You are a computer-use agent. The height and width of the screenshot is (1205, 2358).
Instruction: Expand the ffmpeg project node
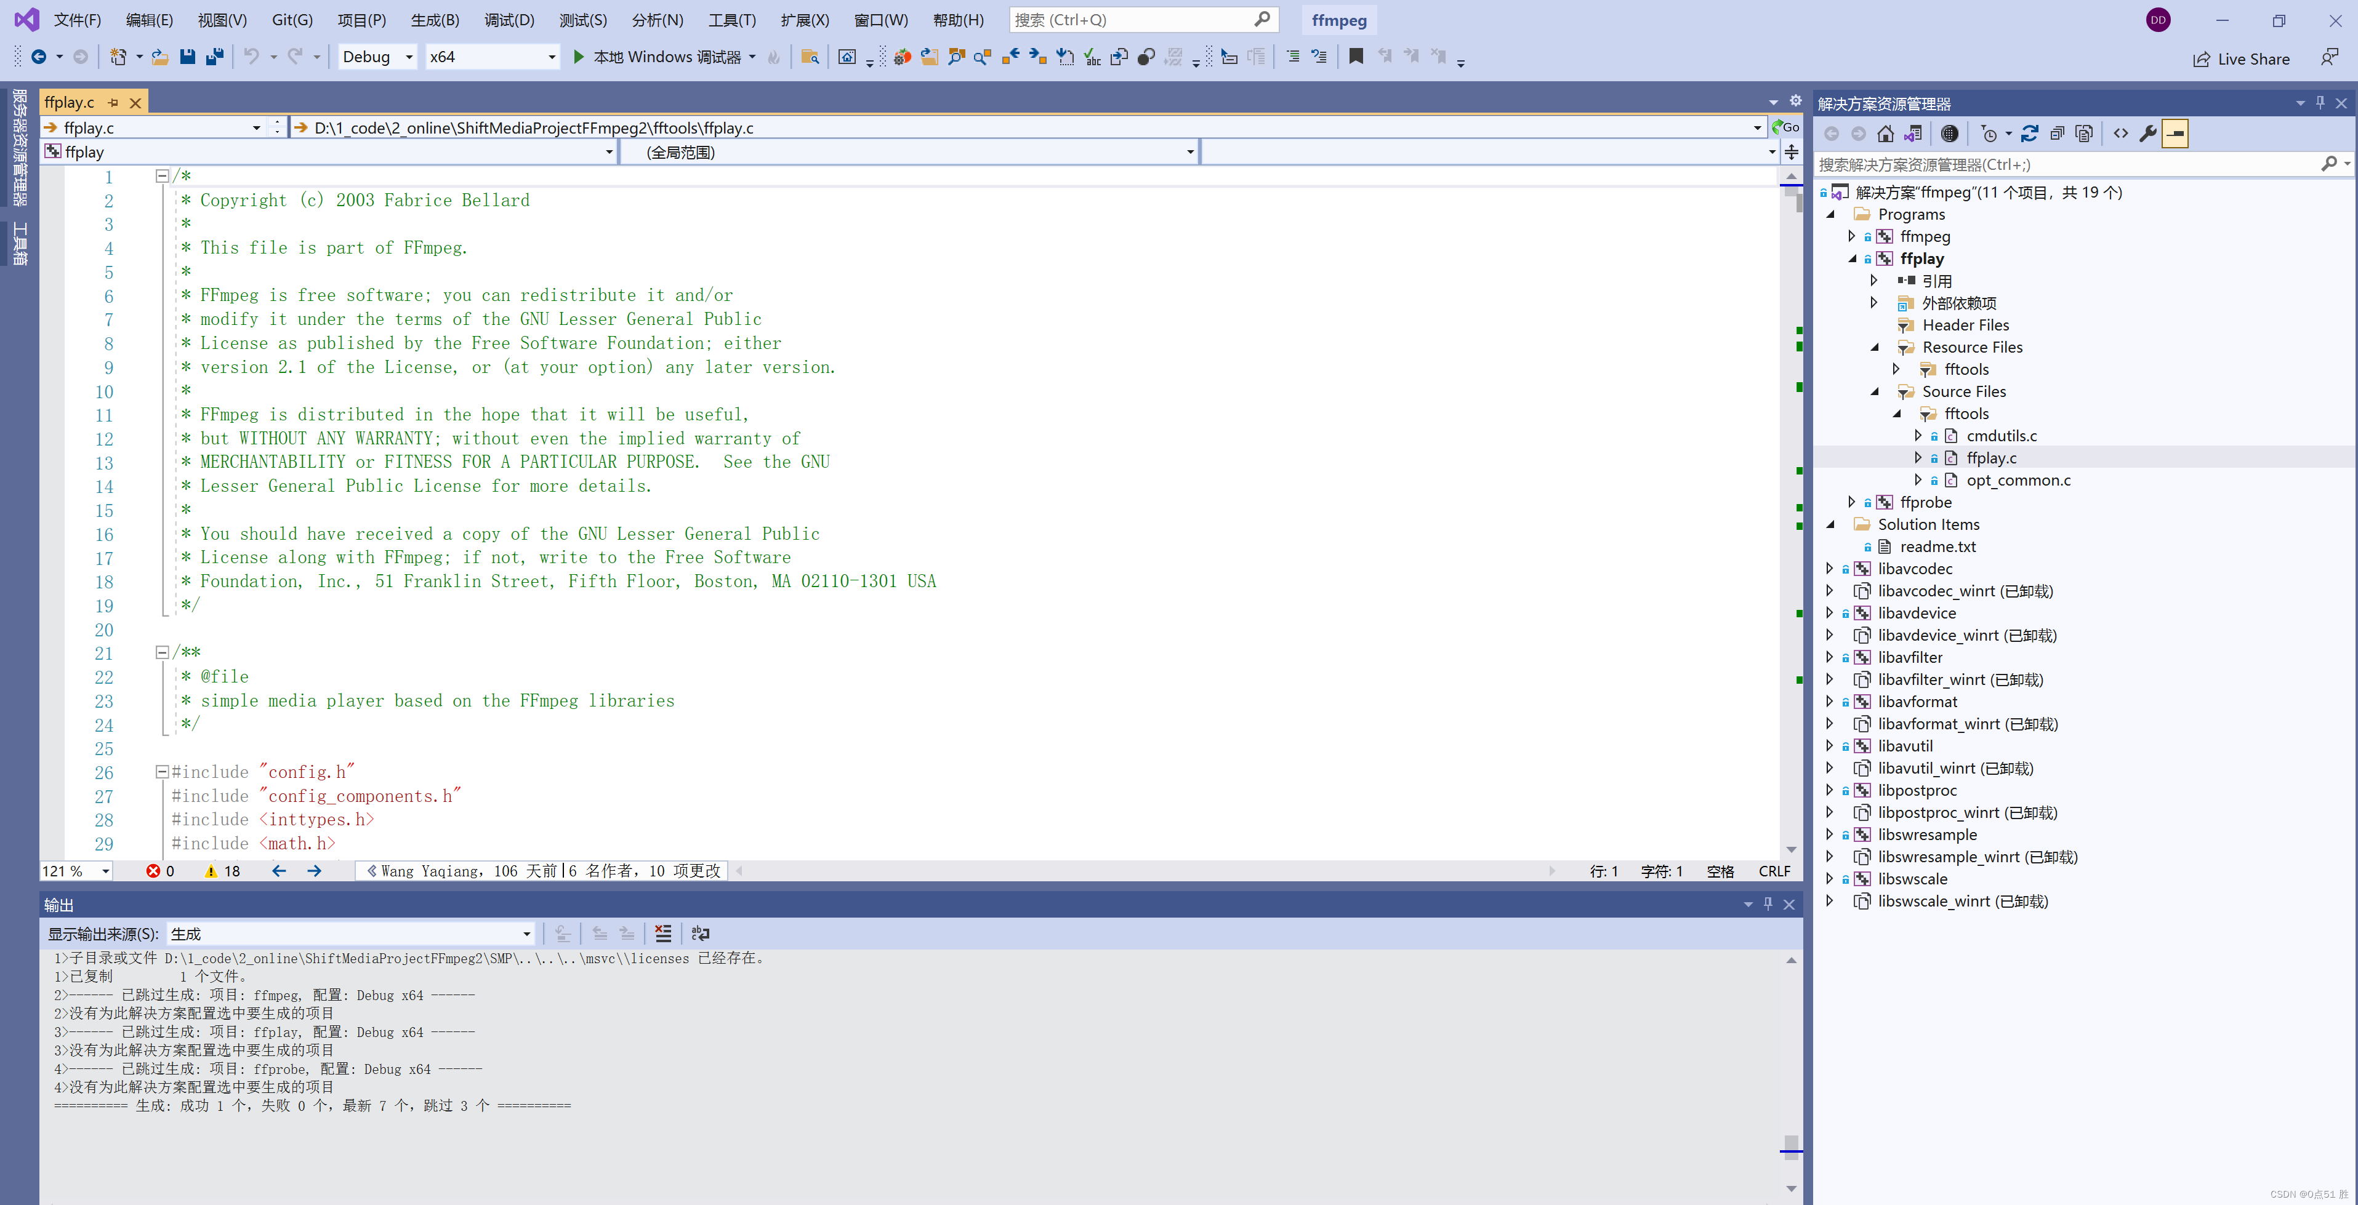pyautogui.click(x=1853, y=236)
